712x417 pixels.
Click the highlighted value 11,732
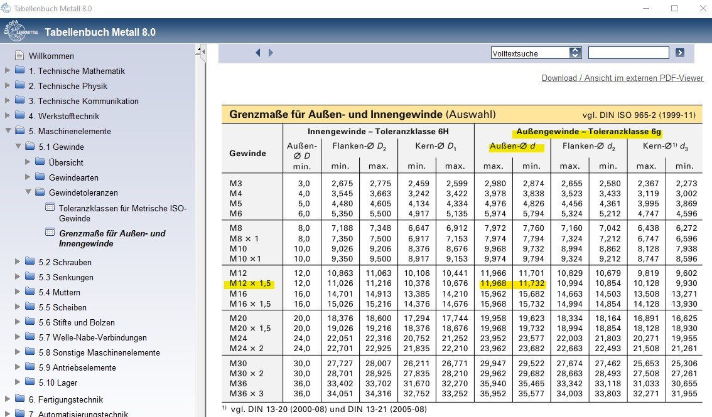click(531, 283)
